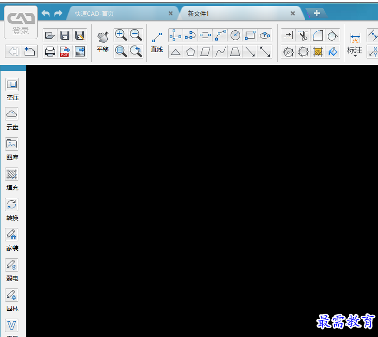This screenshot has height=337, width=378.
Task: Draw a pentagon polygon
Action: point(190,52)
